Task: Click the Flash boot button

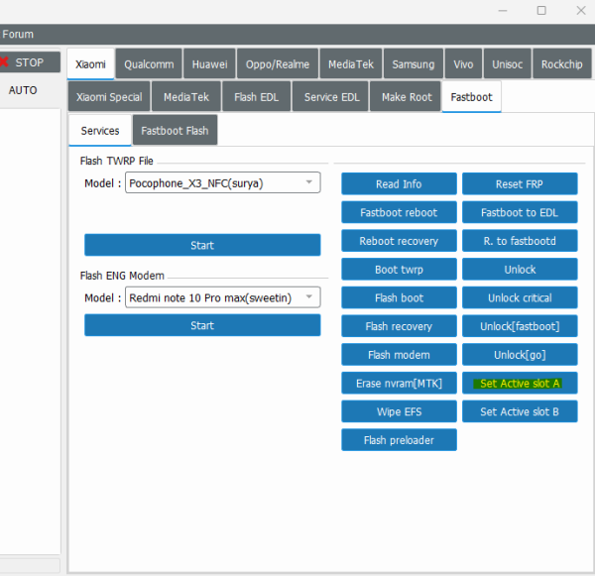Action: pos(399,297)
